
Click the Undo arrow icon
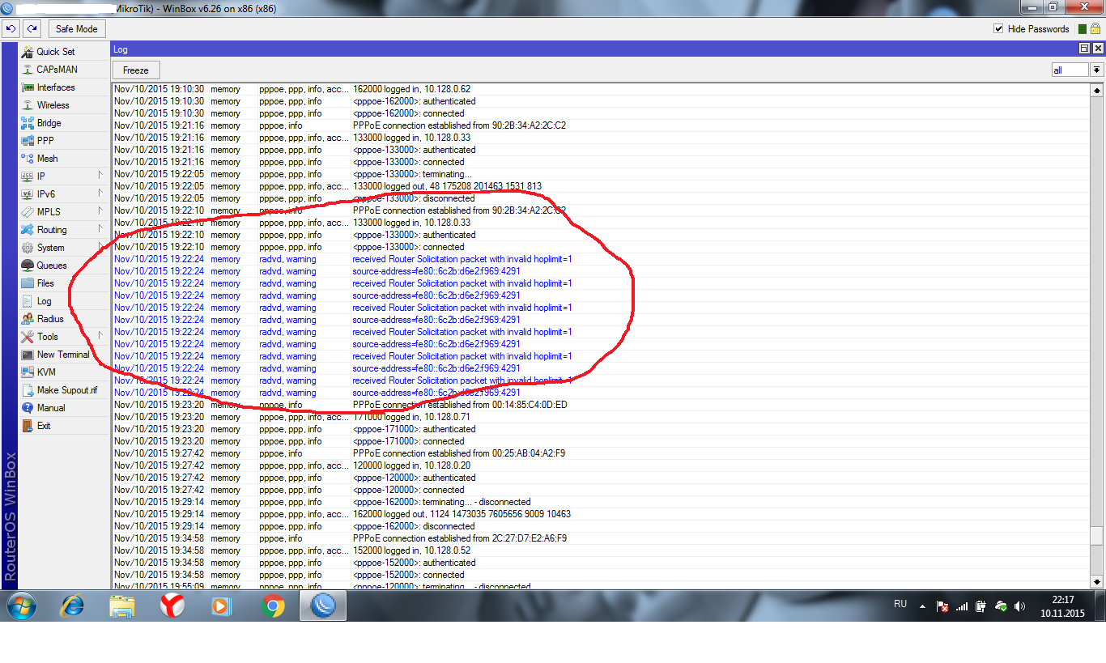(11, 28)
